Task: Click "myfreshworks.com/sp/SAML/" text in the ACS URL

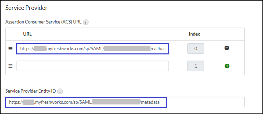Action: tap(75, 49)
